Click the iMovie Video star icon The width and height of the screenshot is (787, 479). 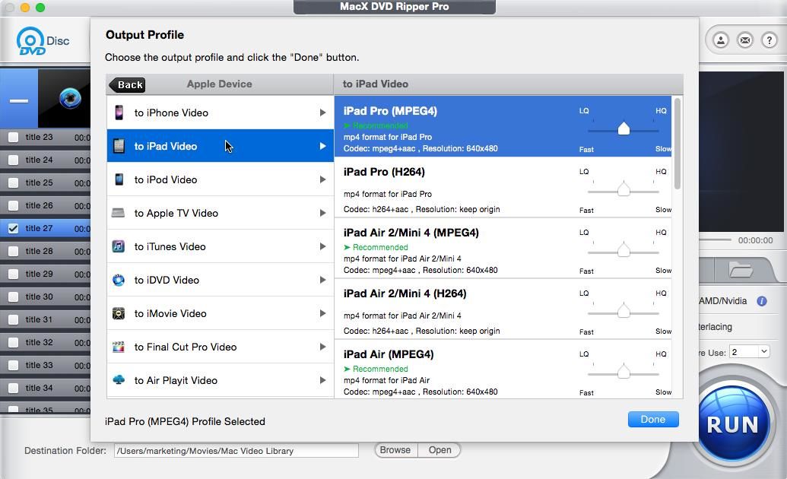tap(118, 313)
